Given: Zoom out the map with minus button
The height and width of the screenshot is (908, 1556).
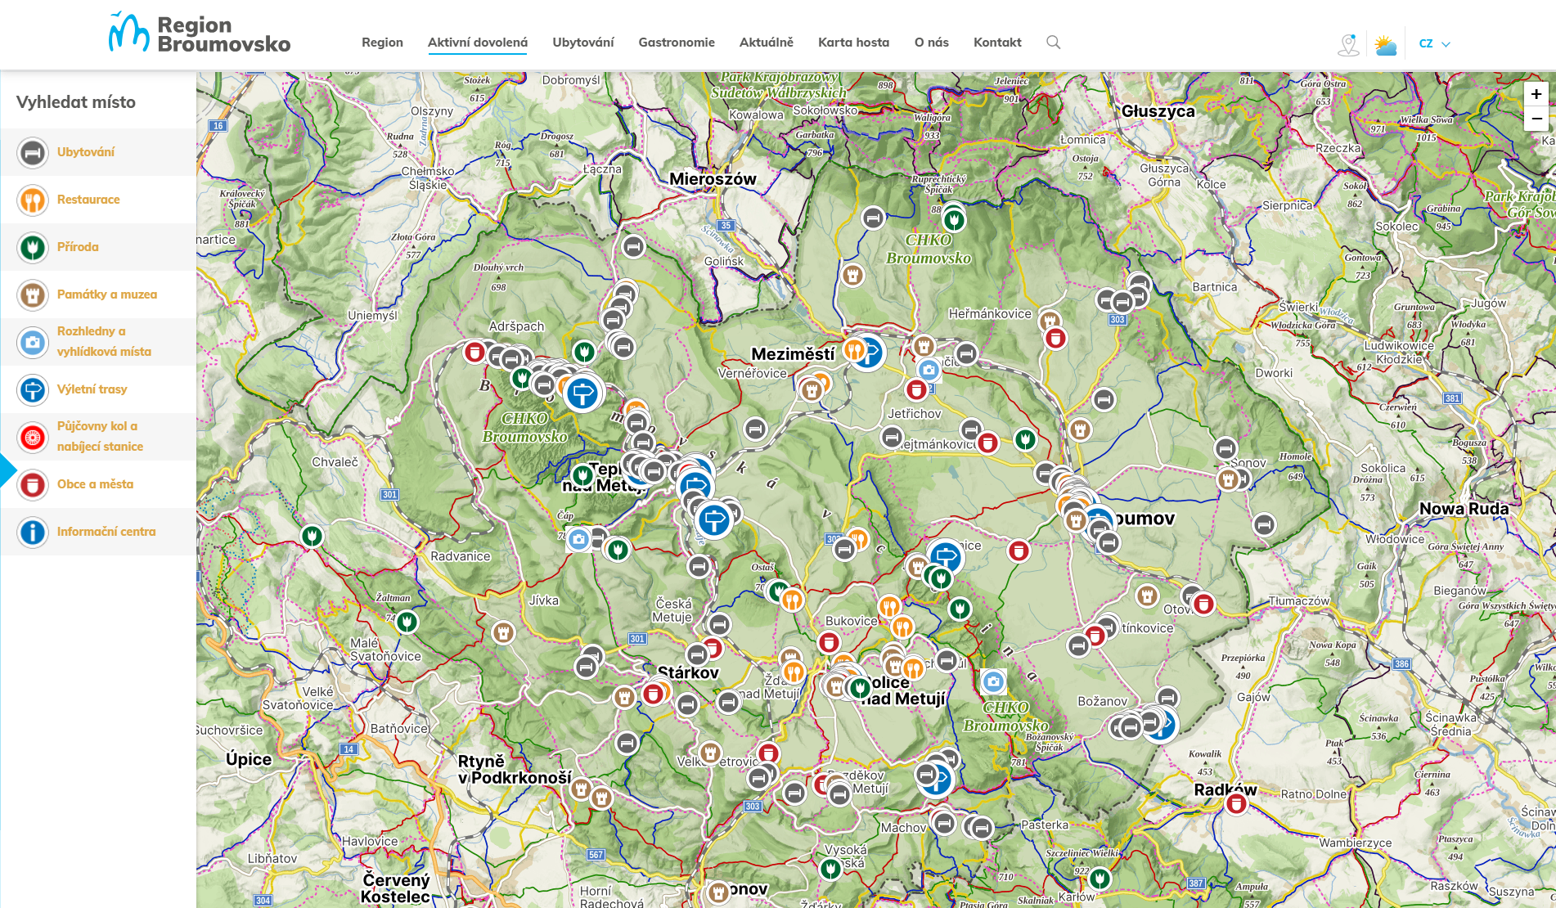Looking at the screenshot, I should 1536,119.
